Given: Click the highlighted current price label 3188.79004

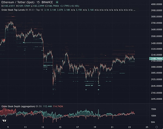Looking at the screenshot, I should tap(156, 59).
